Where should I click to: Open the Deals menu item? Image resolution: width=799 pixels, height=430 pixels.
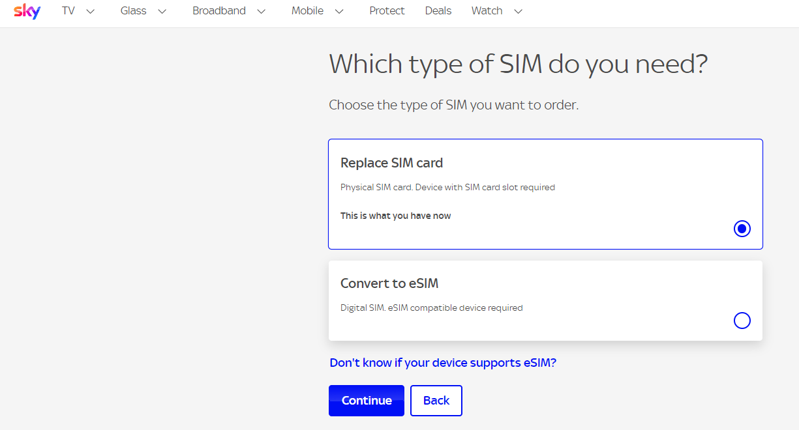[438, 11]
